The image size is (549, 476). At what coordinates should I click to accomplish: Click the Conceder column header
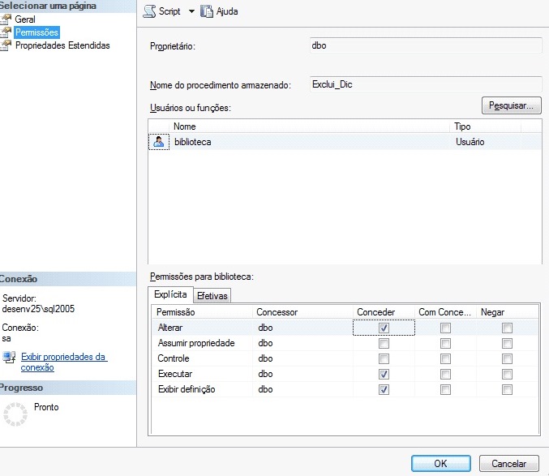coord(384,312)
